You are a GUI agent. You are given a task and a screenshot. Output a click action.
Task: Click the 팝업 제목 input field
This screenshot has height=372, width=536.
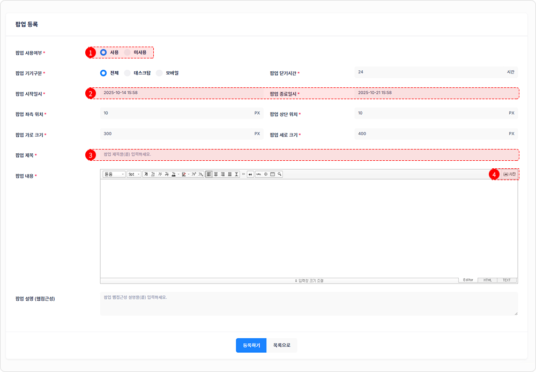tap(308, 154)
